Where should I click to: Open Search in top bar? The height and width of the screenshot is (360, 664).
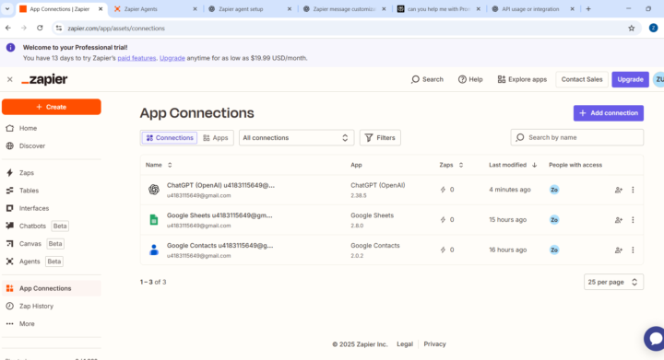point(427,79)
